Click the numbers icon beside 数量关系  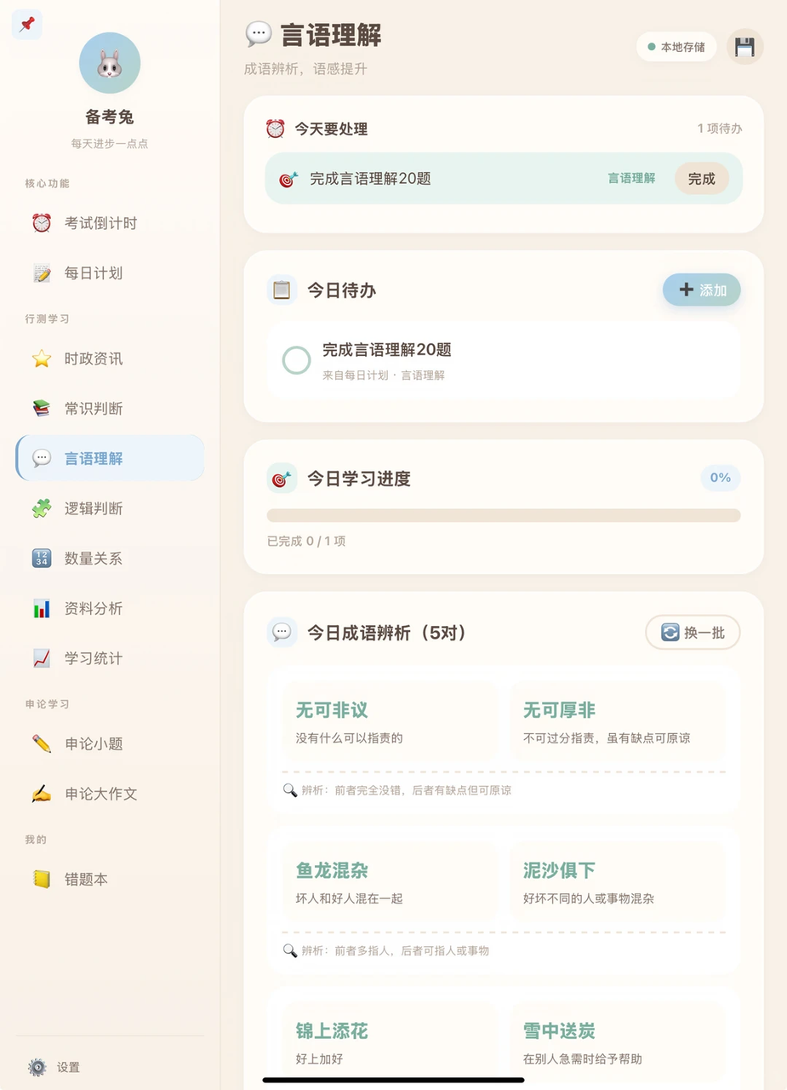tap(42, 559)
